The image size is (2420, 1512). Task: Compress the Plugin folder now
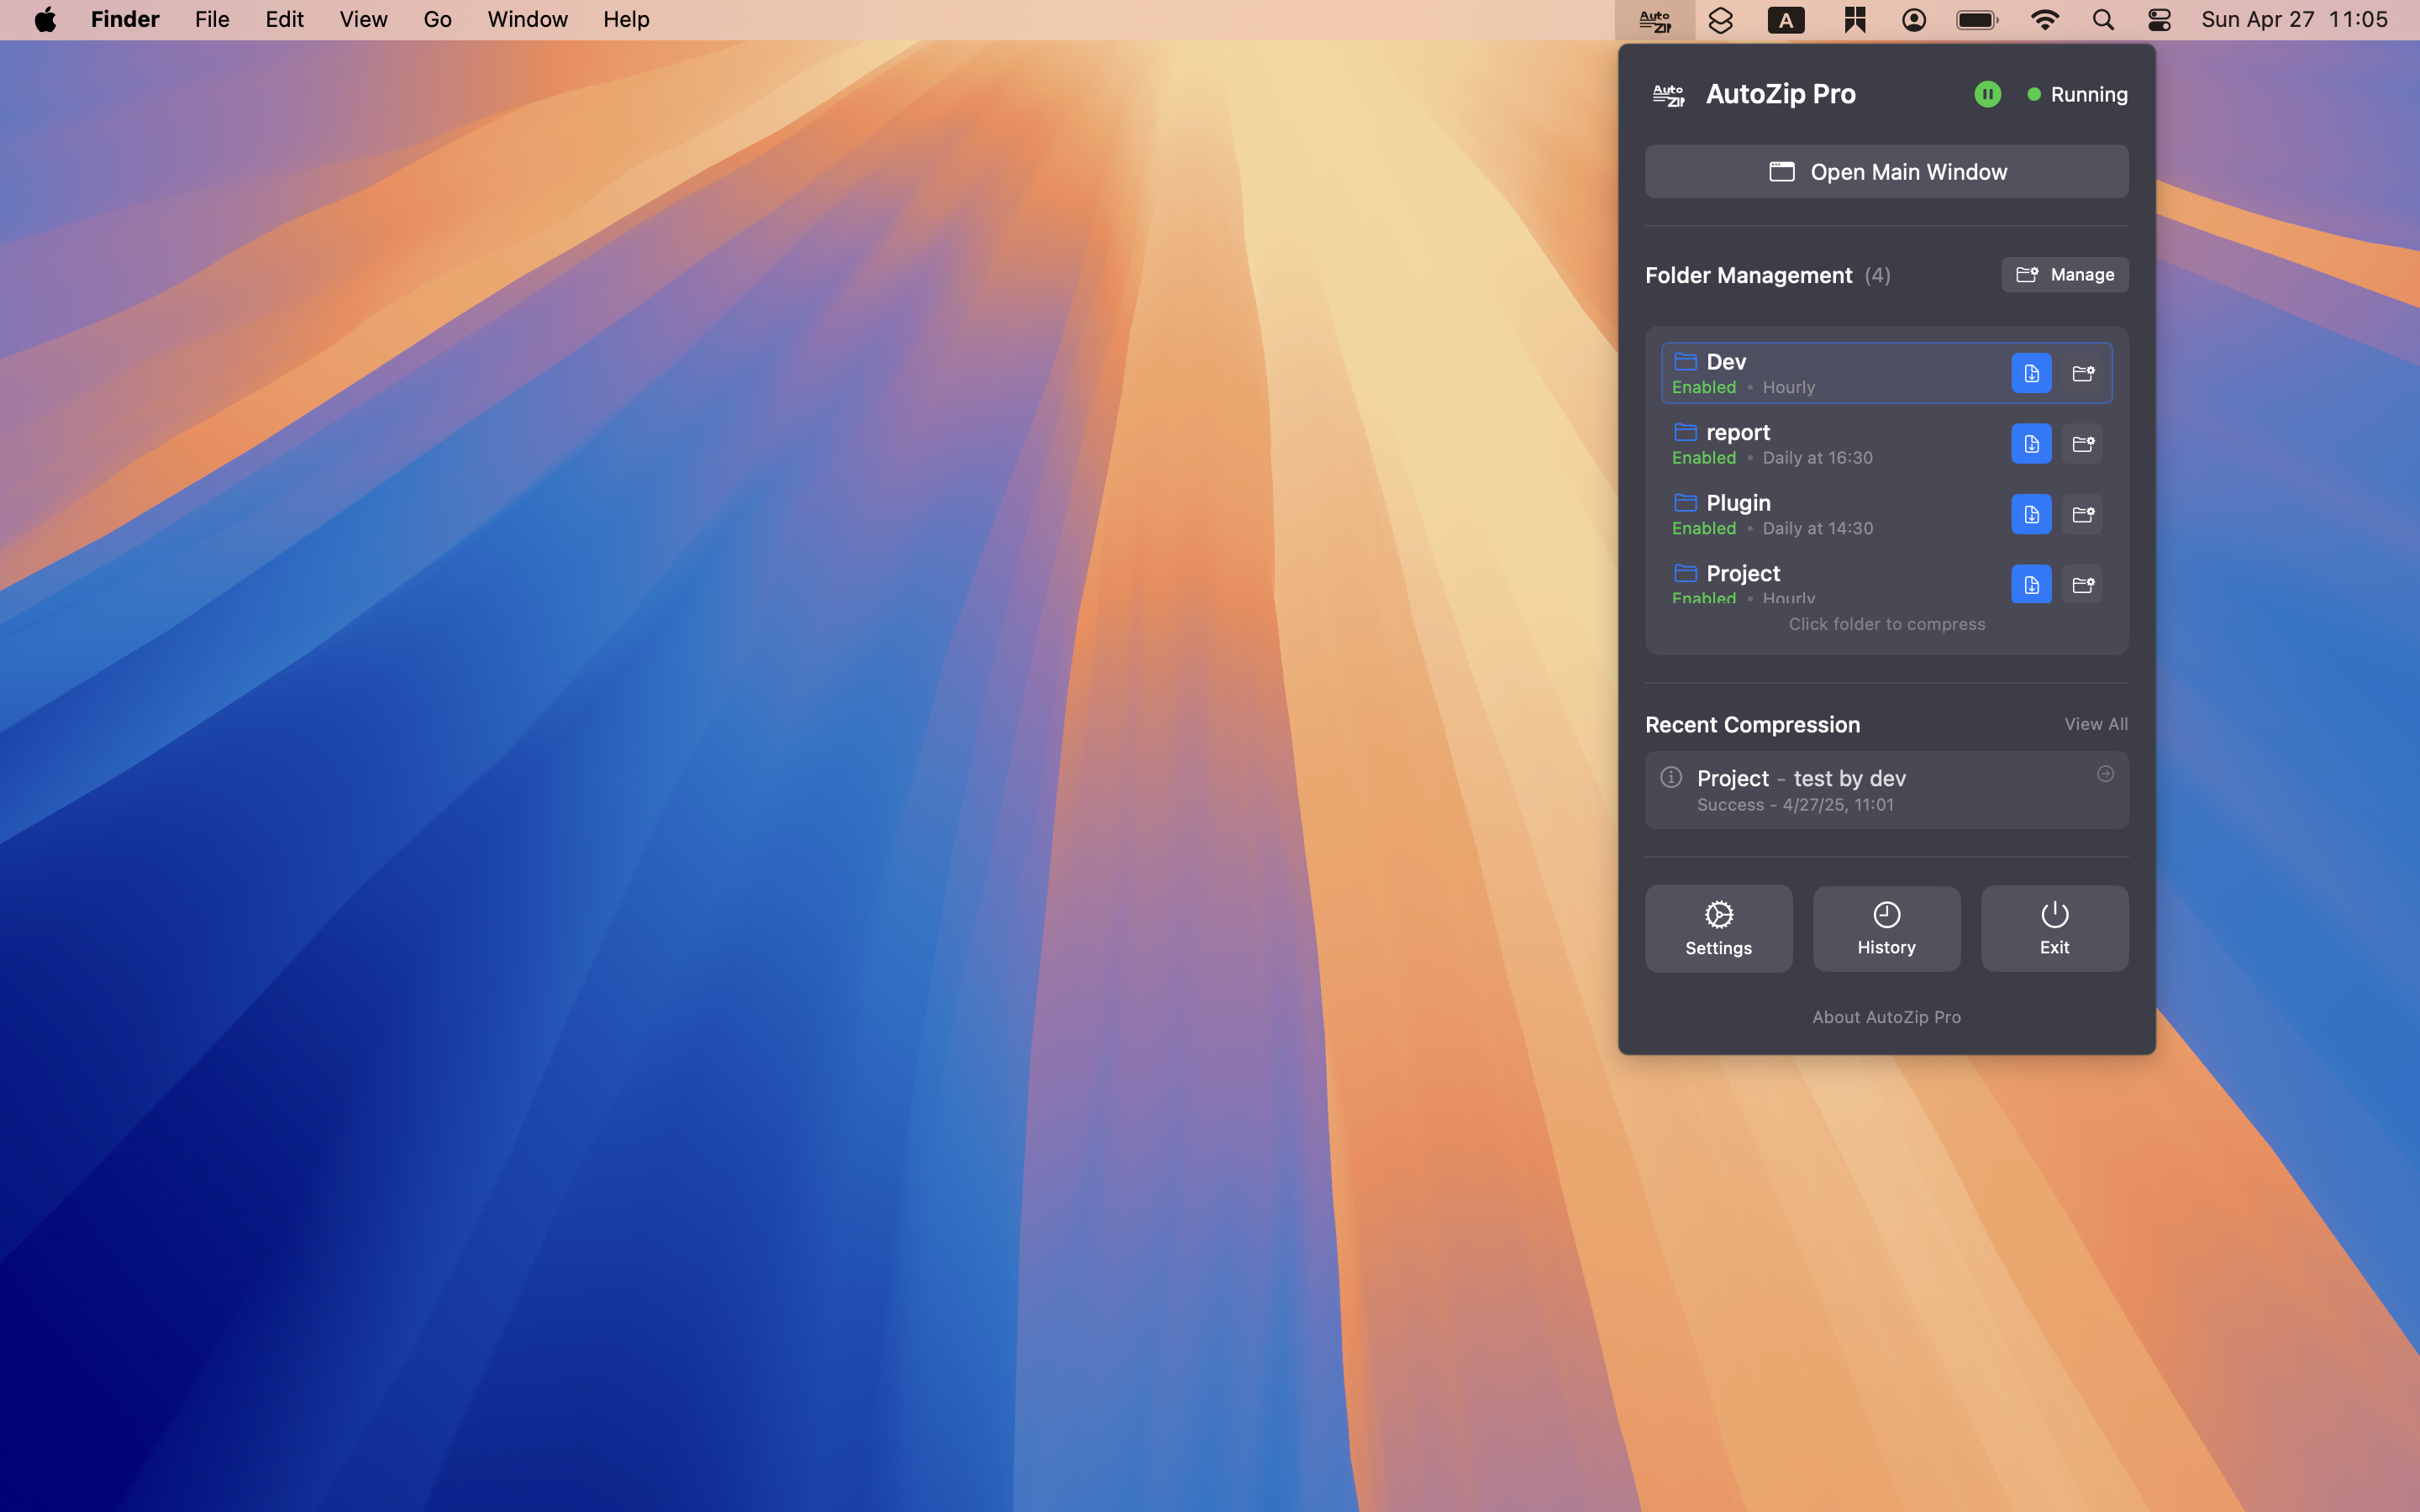[x=2031, y=514]
